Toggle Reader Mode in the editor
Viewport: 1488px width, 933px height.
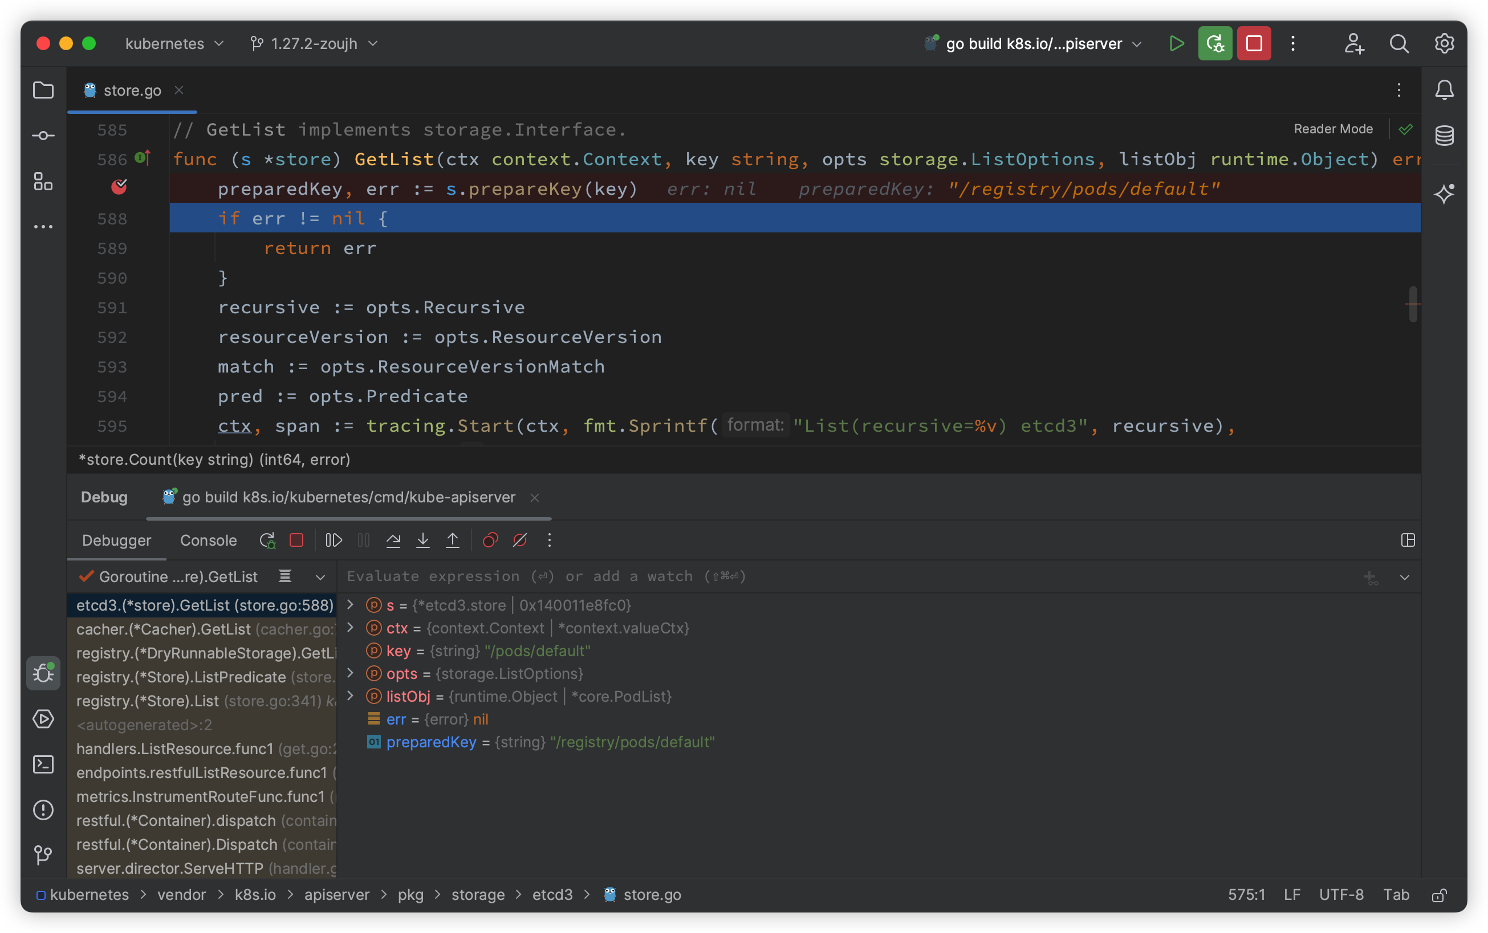point(1333,129)
